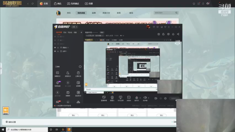The width and height of the screenshot is (235, 132).
Task: Click the Windows taskbar search box
Action: tap(27, 129)
